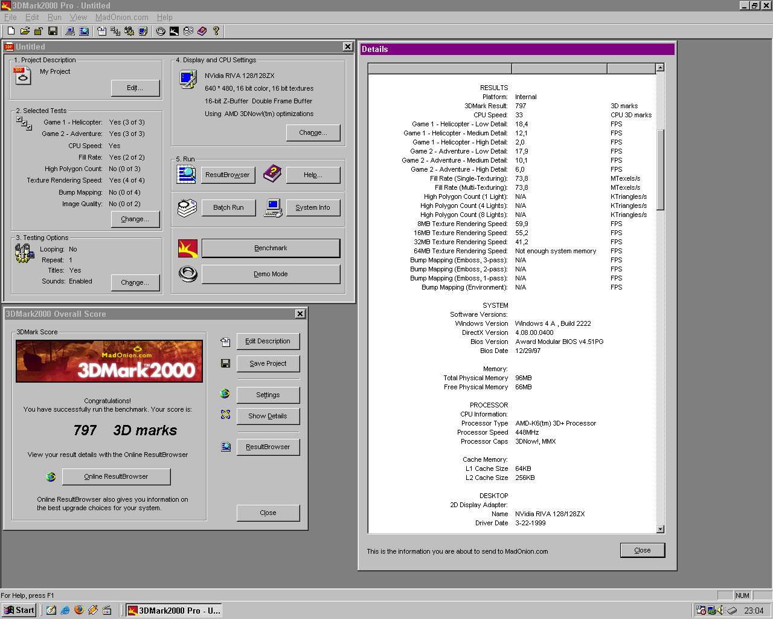Image resolution: width=773 pixels, height=619 pixels.
Task: Click Change... under Testing Options
Action: (135, 282)
